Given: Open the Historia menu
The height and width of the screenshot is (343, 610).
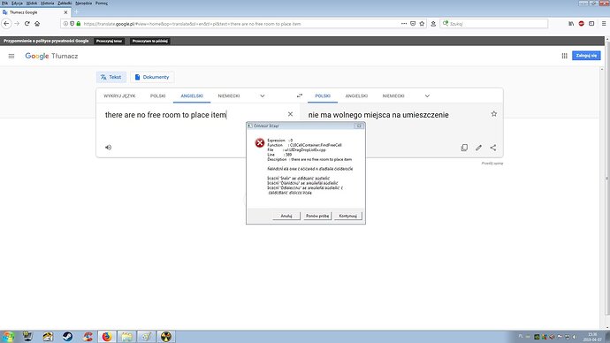Looking at the screenshot, I should [48, 4].
